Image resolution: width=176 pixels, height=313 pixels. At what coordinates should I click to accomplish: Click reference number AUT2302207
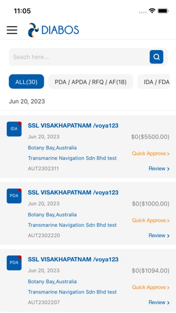click(44, 303)
